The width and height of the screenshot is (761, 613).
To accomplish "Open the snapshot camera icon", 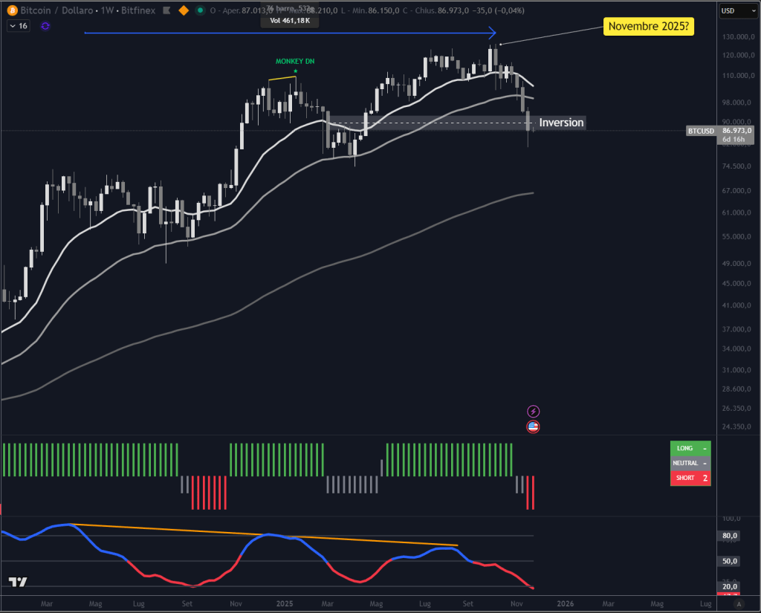I will [166, 10].
